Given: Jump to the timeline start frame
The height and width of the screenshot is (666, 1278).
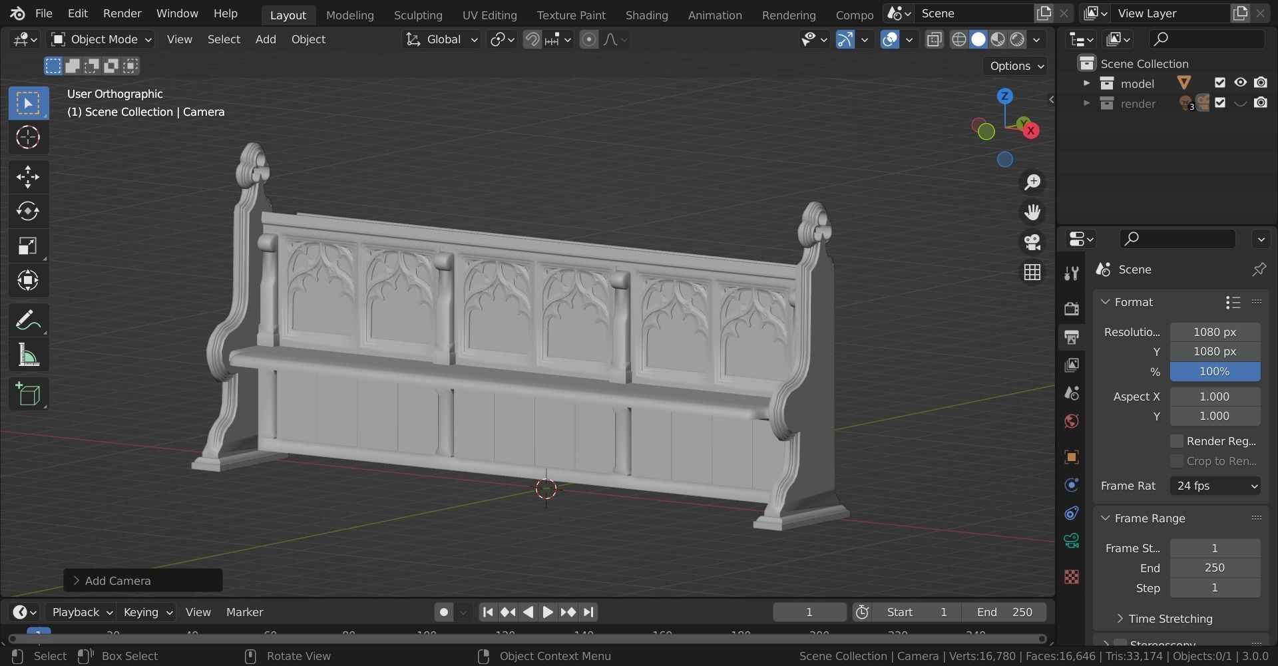Looking at the screenshot, I should tap(487, 612).
